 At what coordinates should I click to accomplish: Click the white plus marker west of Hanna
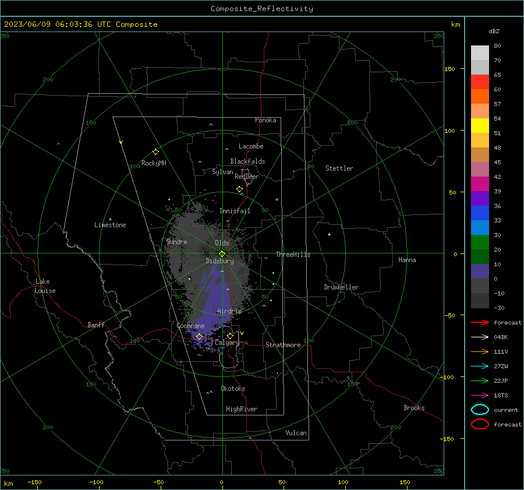point(329,234)
